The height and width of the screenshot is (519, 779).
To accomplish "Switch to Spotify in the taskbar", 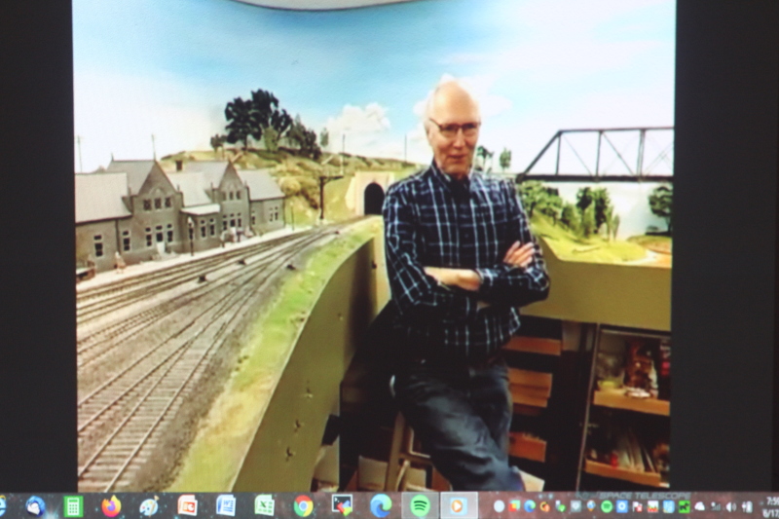I will (420, 505).
